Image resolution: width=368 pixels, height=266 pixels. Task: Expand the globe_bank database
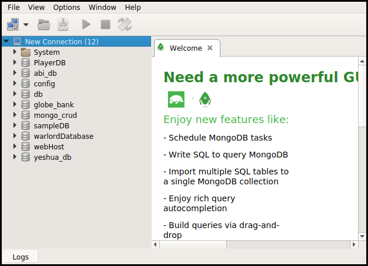[15, 104]
